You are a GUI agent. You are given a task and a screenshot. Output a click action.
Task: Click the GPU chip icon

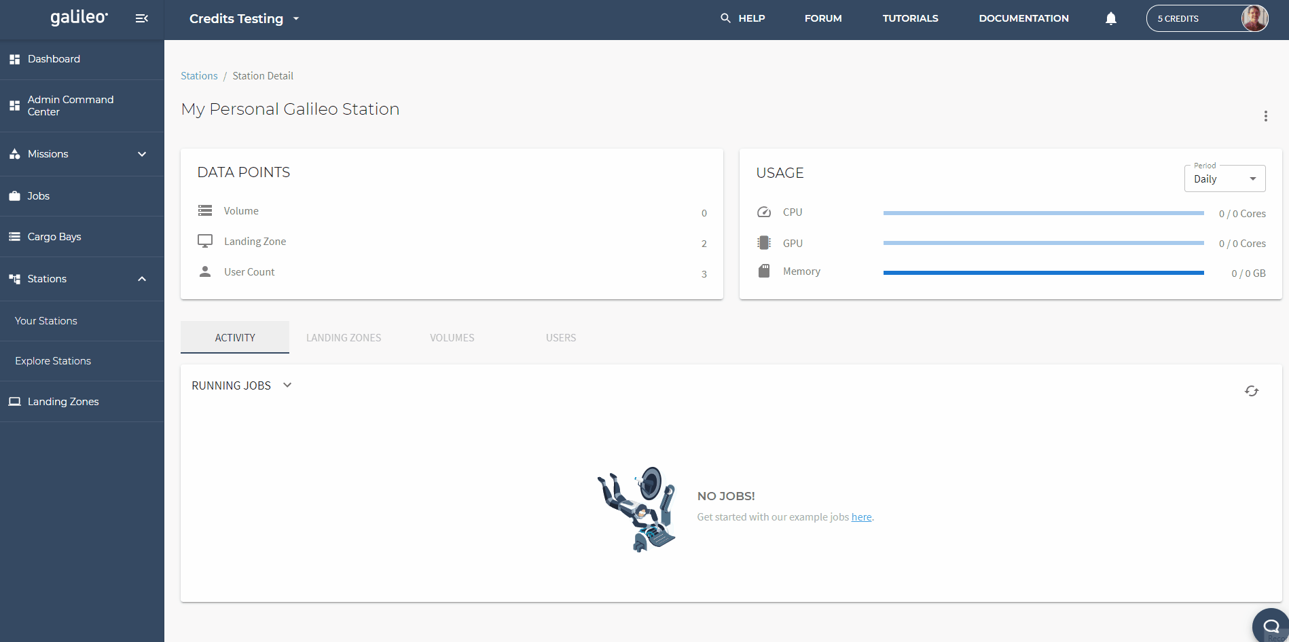[764, 242]
